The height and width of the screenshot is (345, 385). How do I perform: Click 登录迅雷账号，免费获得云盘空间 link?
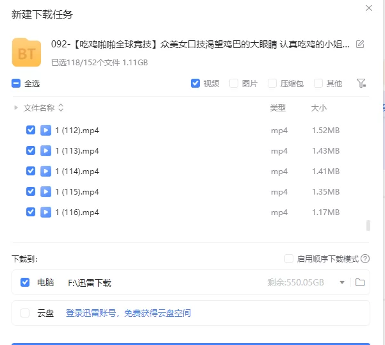128,313
